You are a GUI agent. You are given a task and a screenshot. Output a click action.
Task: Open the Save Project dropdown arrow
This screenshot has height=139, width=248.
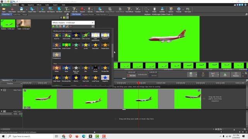click(x=26, y=10)
